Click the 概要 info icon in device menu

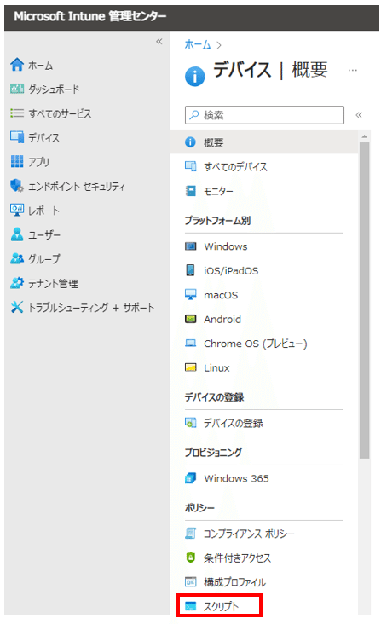[191, 142]
